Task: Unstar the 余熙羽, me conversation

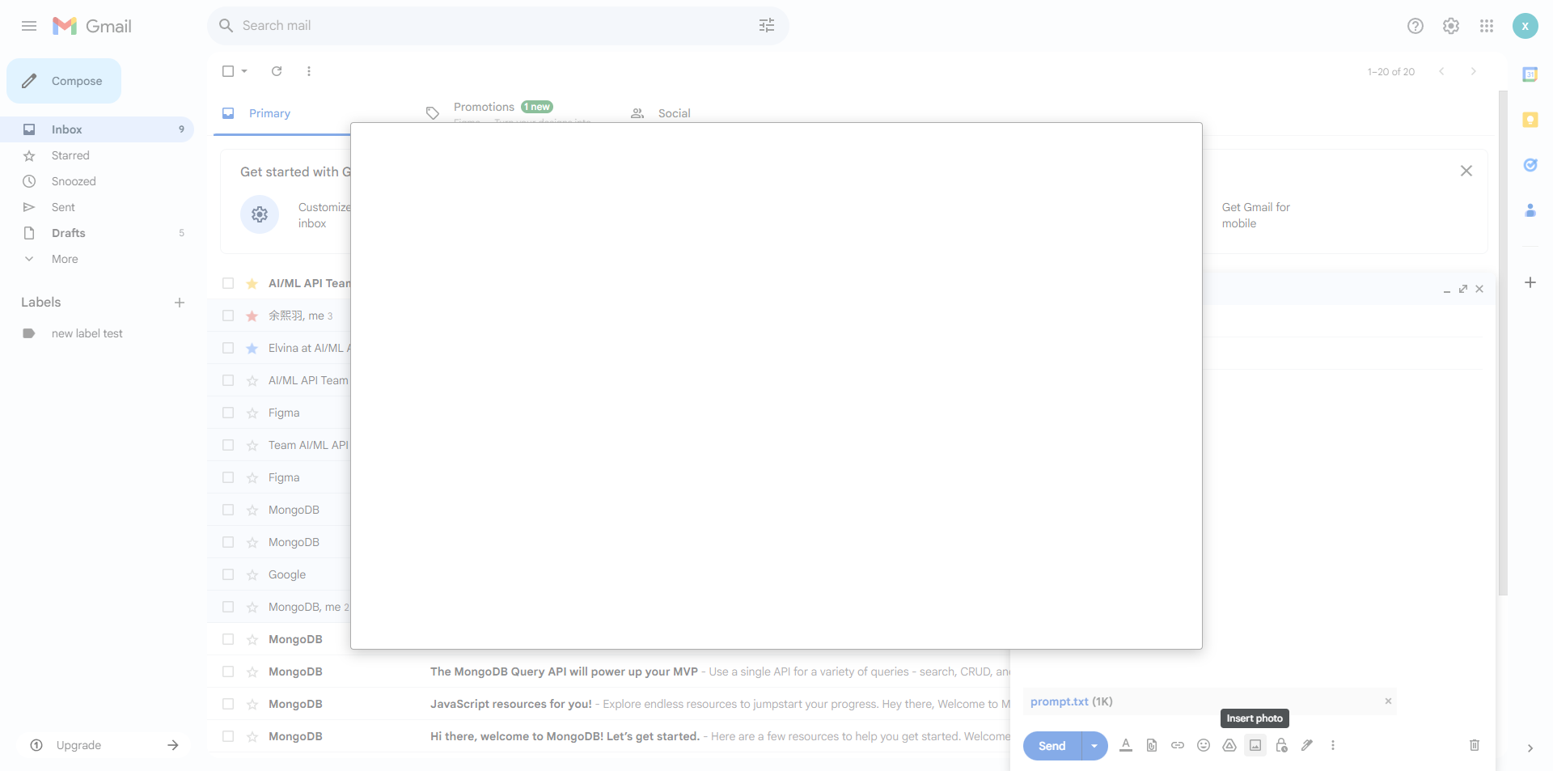Action: (x=252, y=316)
